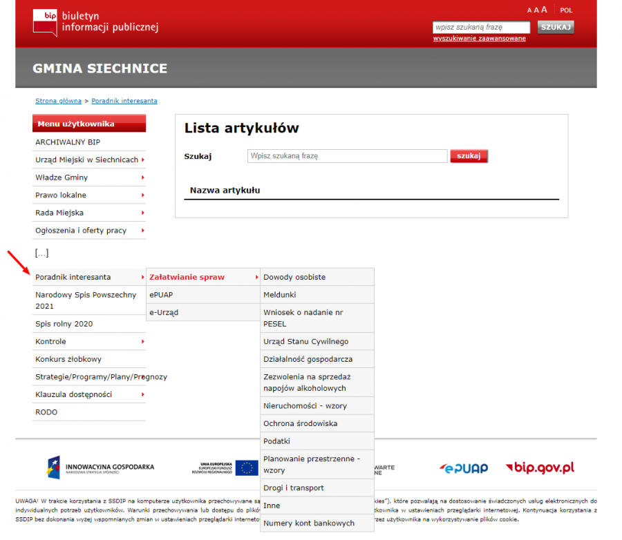
Task: Go to Strona główna breadcrumb
Action: point(58,101)
